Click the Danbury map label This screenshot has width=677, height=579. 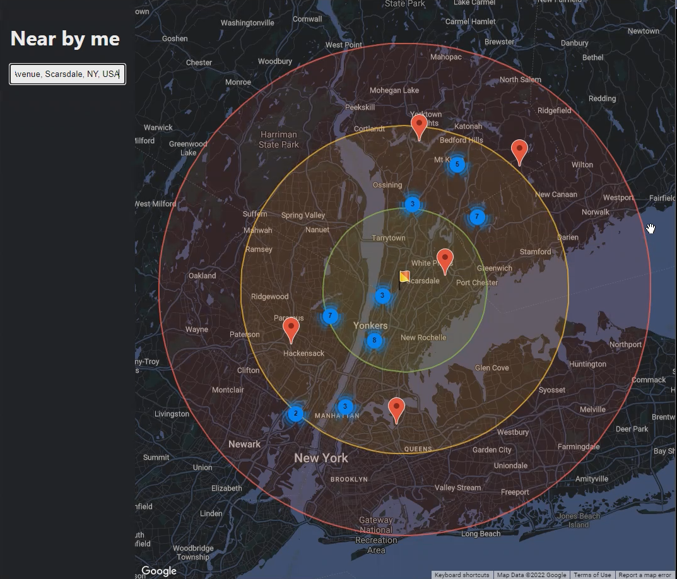coord(574,43)
